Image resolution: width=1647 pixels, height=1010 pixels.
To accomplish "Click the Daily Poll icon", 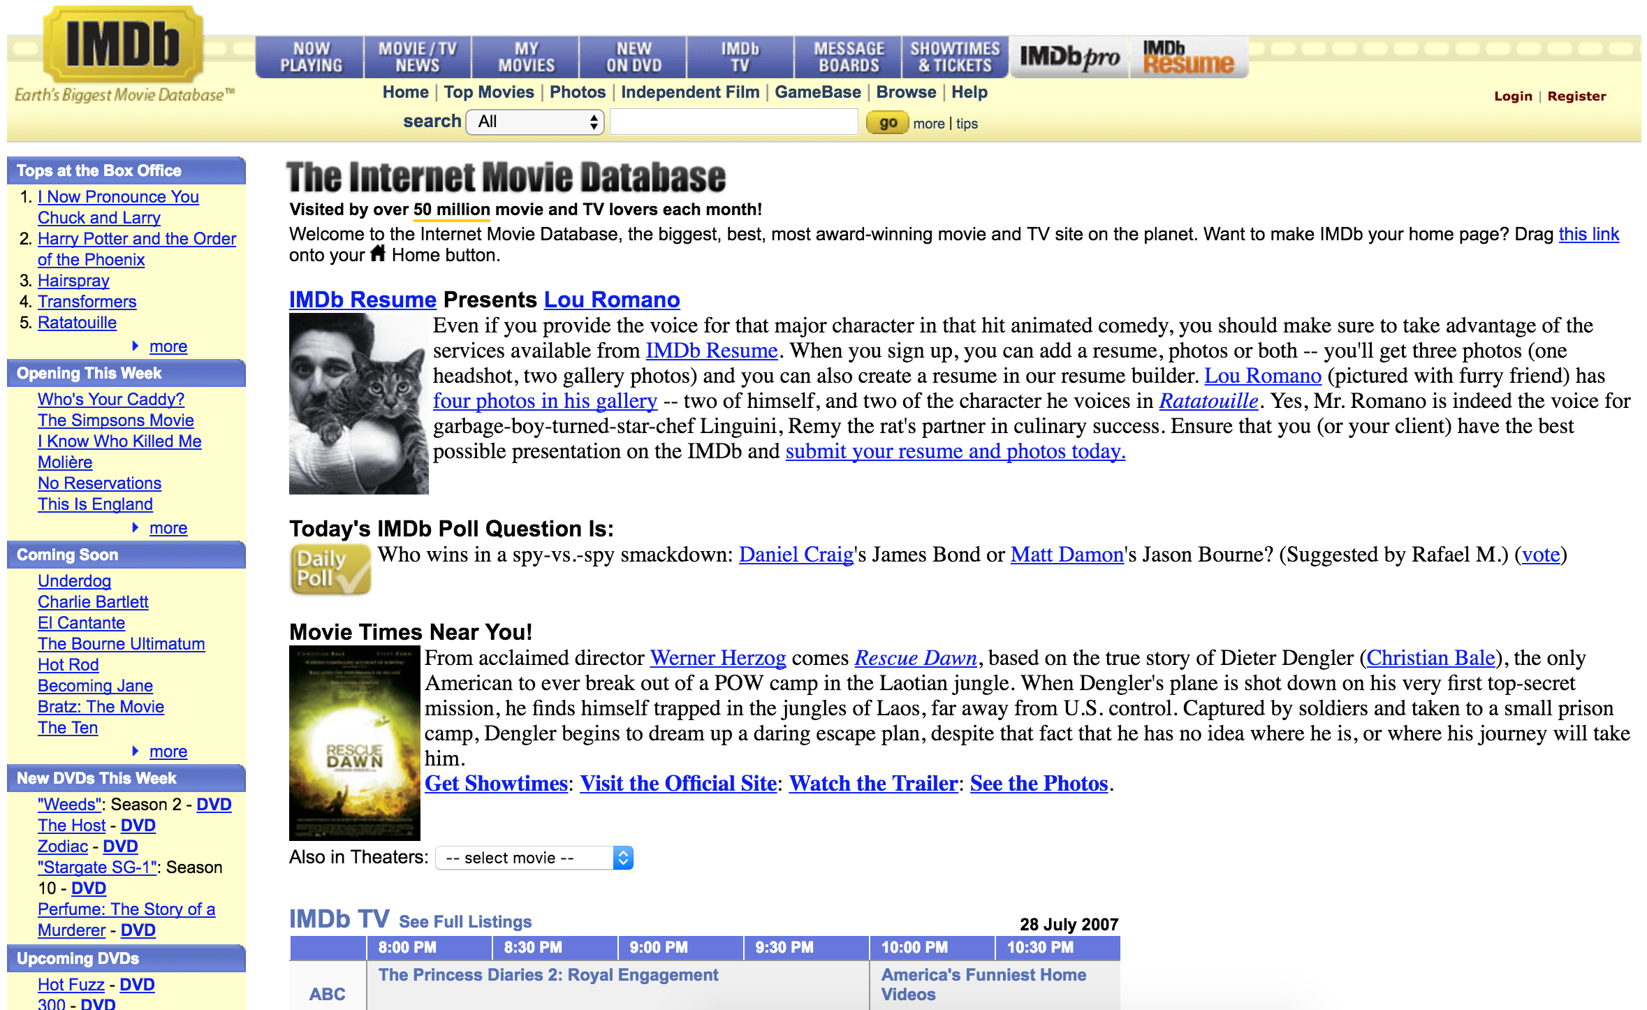I will coord(330,569).
